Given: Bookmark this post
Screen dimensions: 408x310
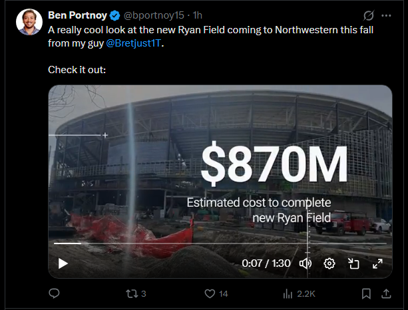Looking at the screenshot, I should pos(366,293).
